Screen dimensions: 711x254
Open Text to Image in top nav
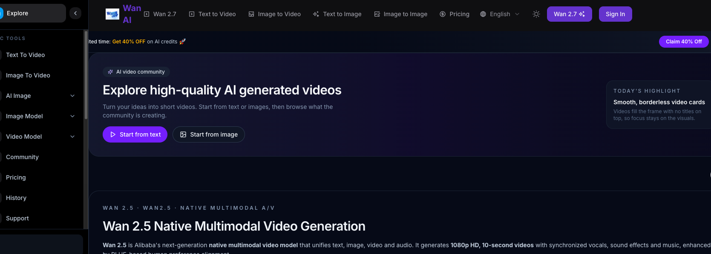coord(337,14)
